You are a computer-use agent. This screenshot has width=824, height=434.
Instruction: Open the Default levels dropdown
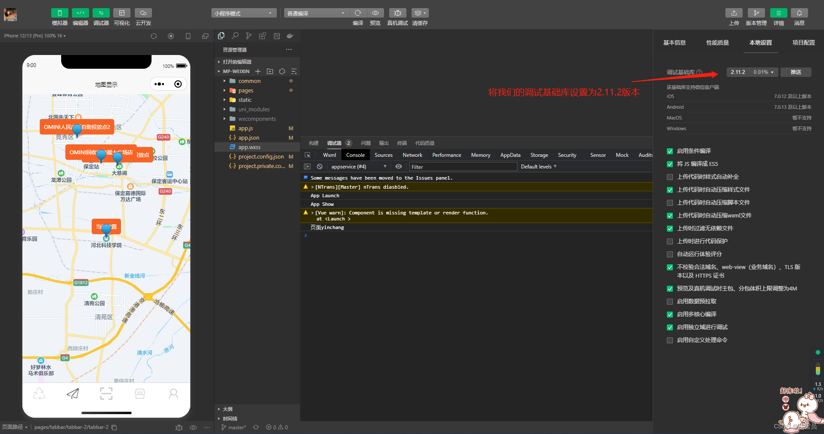[x=539, y=167]
